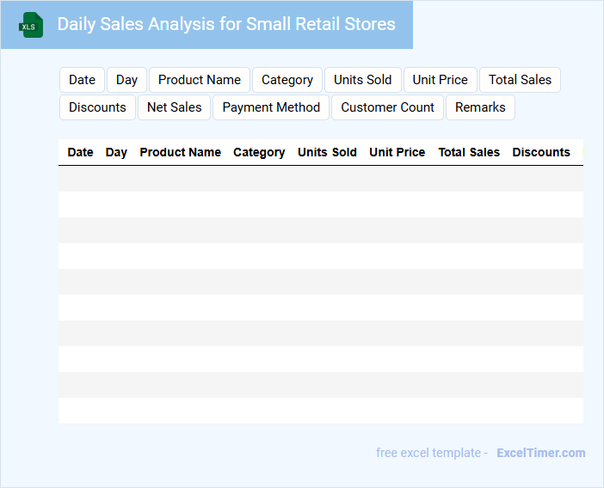Click the Unit Price tag
Viewport: 604px width, 488px height.
(440, 80)
